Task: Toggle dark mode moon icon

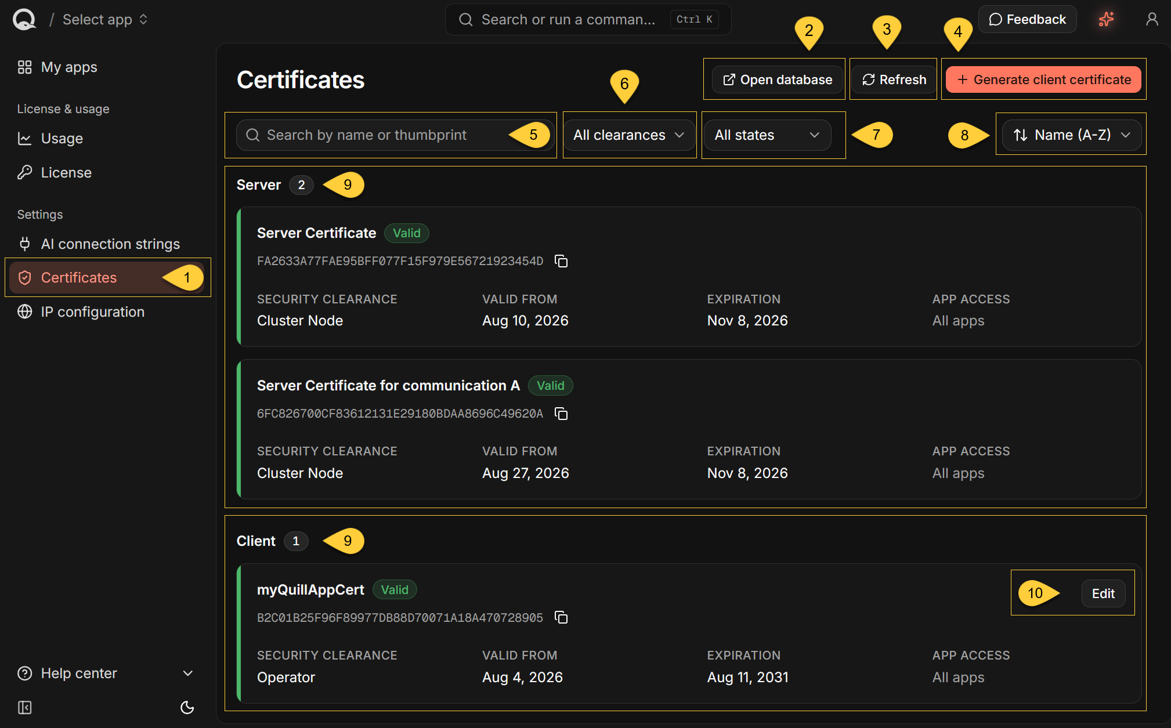Action: [x=187, y=707]
